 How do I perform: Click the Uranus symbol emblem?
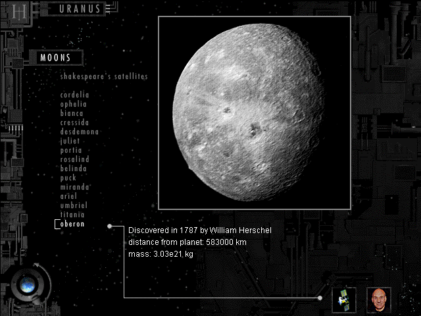(x=19, y=11)
